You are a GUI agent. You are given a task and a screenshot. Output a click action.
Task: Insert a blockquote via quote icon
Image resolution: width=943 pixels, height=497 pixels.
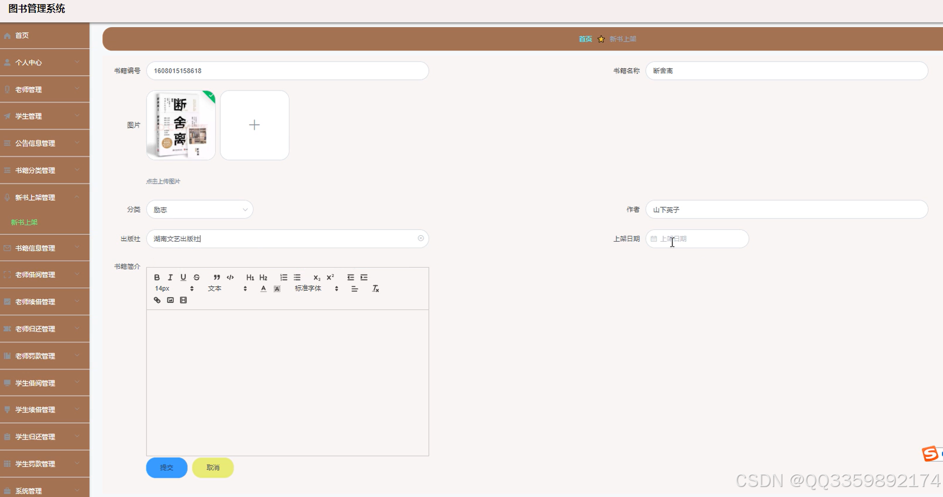coord(216,278)
